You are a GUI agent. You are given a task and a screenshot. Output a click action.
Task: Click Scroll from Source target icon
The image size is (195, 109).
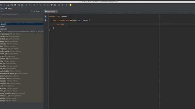click(x=31, y=12)
